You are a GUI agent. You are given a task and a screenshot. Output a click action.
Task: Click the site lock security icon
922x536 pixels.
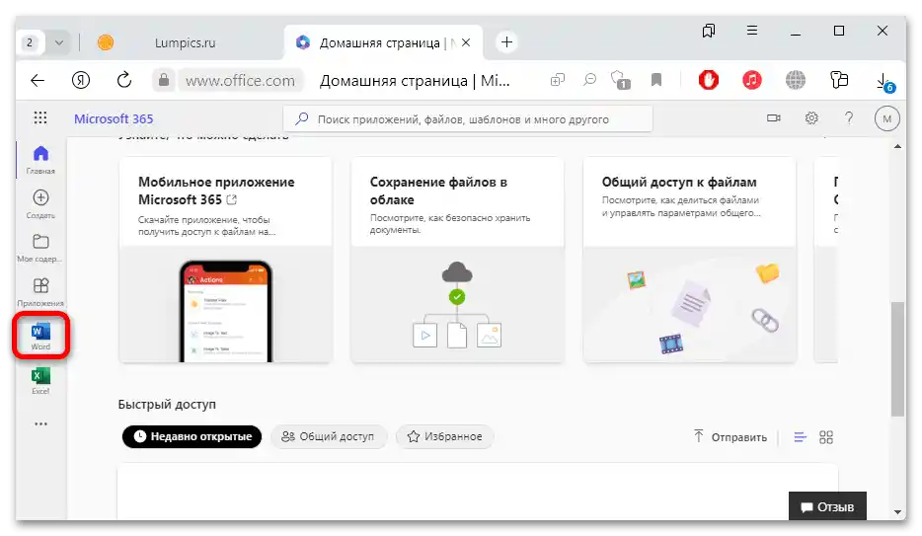coord(164,80)
